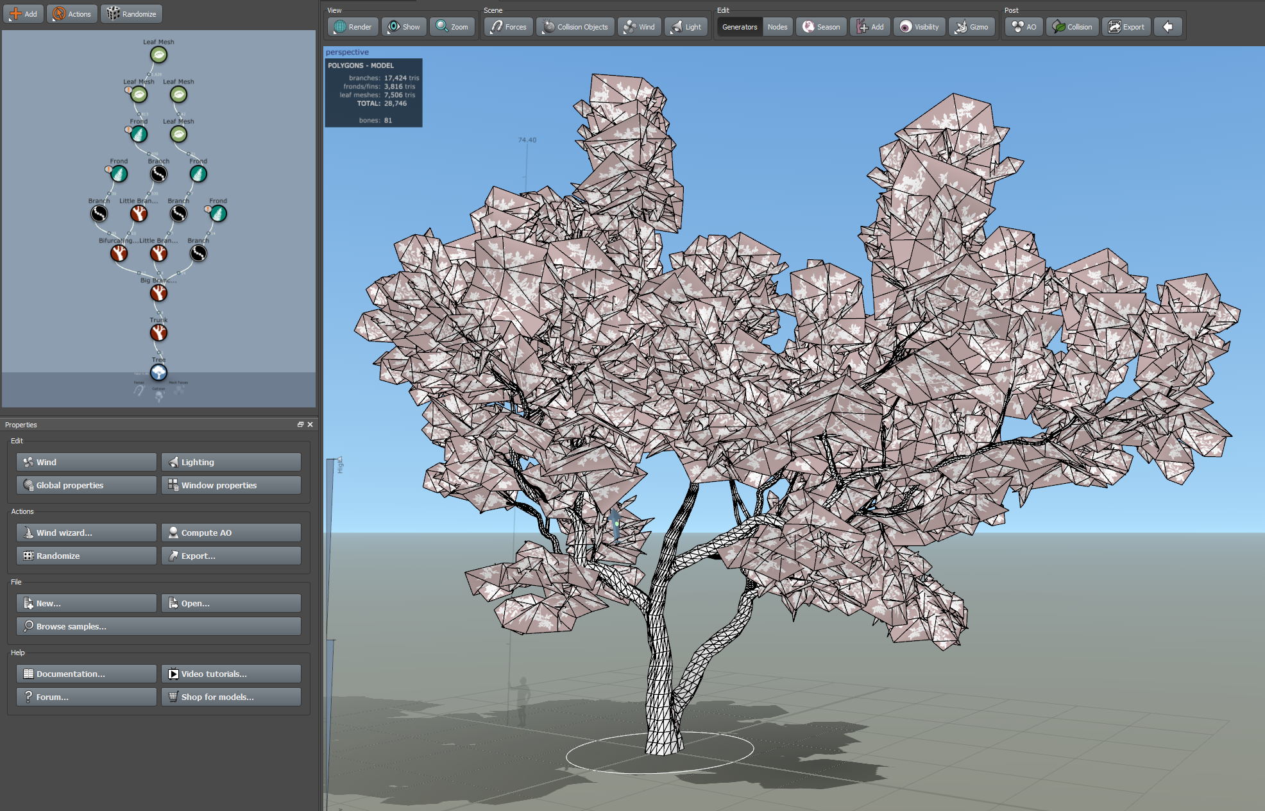
Task: Select the topmost Leaf Mesh node
Action: click(158, 55)
